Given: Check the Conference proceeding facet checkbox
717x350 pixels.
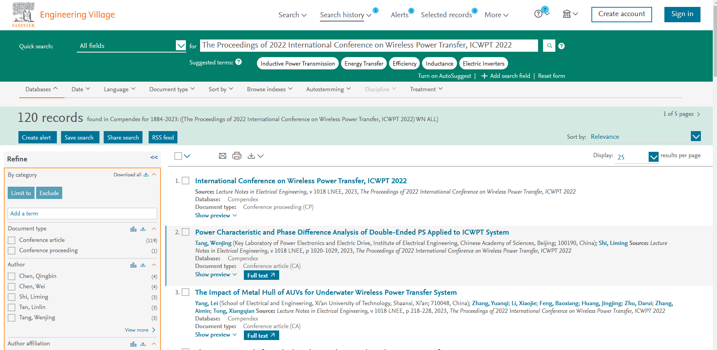Looking at the screenshot, I should tap(12, 251).
